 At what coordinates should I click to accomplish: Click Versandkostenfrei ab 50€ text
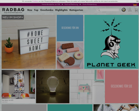click(51, 4)
